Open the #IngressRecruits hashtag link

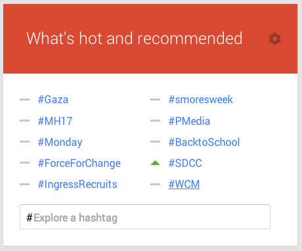coord(77,185)
